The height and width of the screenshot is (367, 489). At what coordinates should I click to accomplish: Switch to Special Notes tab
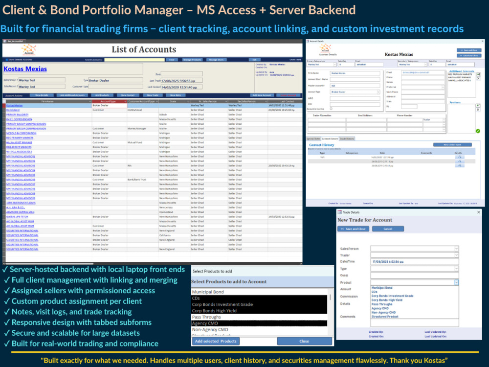point(313,138)
